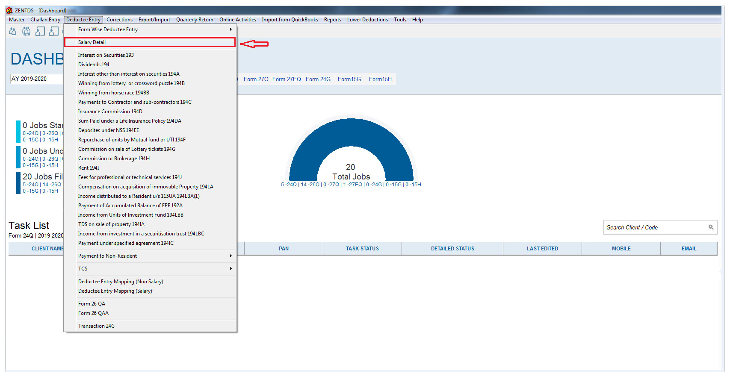Expand the TCS submenu
Viewport: 730px width, 379px height.
click(x=150, y=269)
